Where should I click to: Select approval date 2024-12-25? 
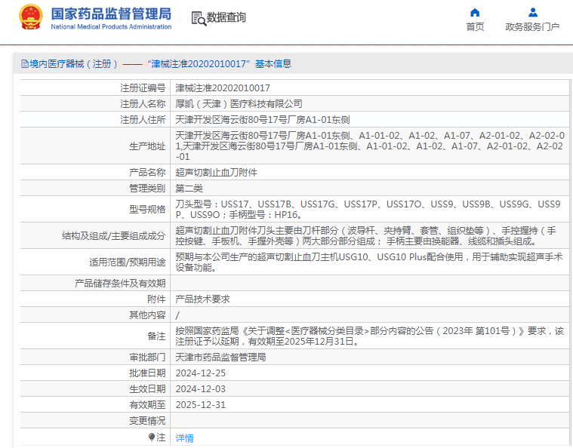(x=201, y=373)
